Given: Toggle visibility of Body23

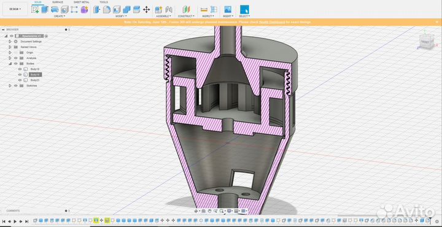Looking at the screenshot, I should [x=20, y=80].
